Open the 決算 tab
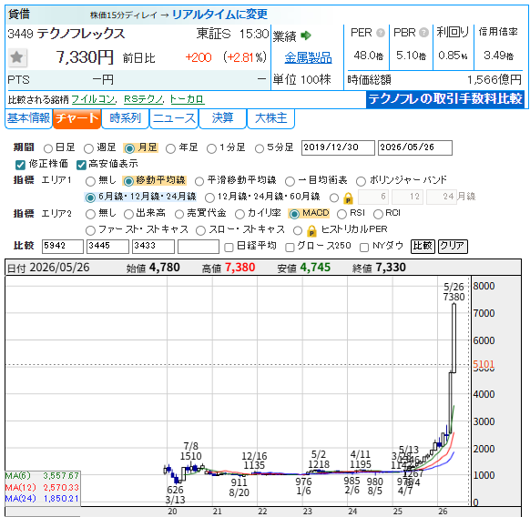 [x=223, y=118]
